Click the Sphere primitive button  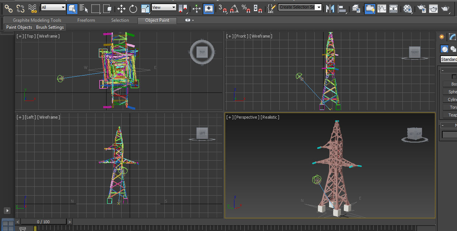click(x=450, y=92)
